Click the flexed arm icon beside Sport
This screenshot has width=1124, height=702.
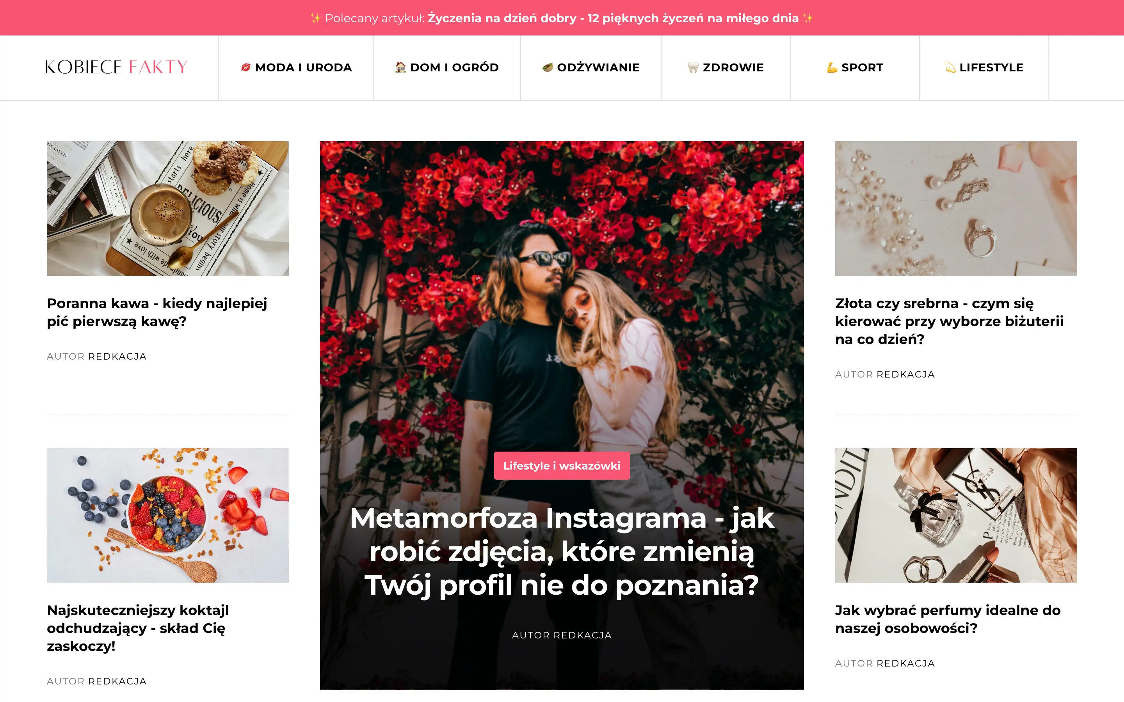point(832,67)
